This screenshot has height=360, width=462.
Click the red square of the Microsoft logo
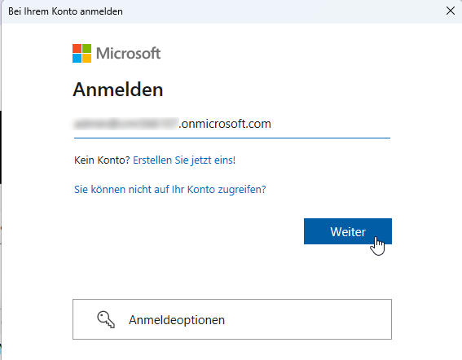77,49
